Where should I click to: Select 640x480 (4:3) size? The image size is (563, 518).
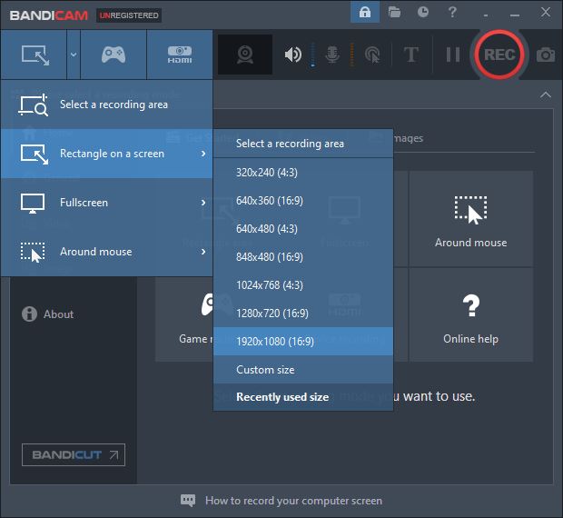(303, 229)
